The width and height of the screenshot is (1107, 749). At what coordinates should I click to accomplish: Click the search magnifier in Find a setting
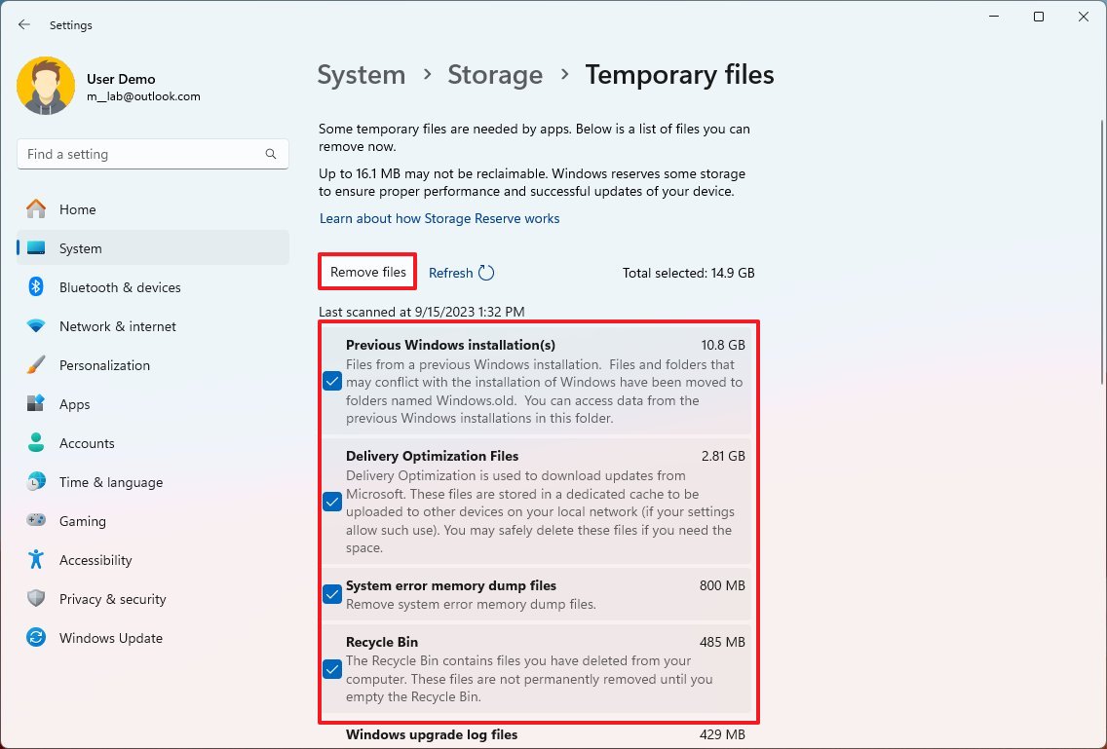(x=270, y=154)
